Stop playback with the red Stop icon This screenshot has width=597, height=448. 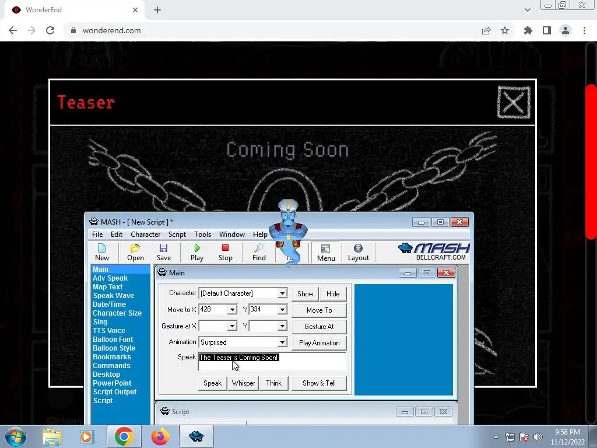click(226, 252)
